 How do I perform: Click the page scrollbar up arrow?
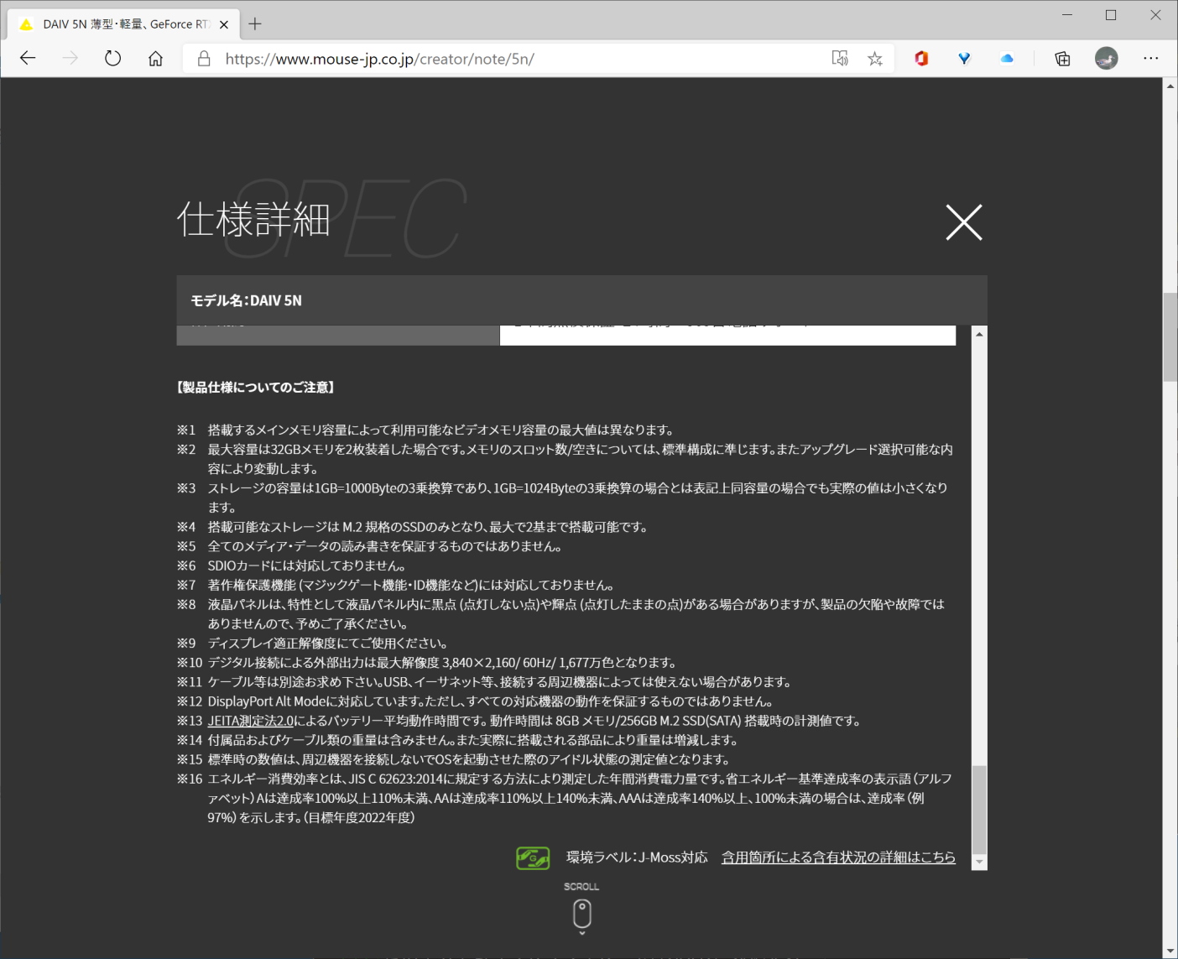(x=1170, y=86)
